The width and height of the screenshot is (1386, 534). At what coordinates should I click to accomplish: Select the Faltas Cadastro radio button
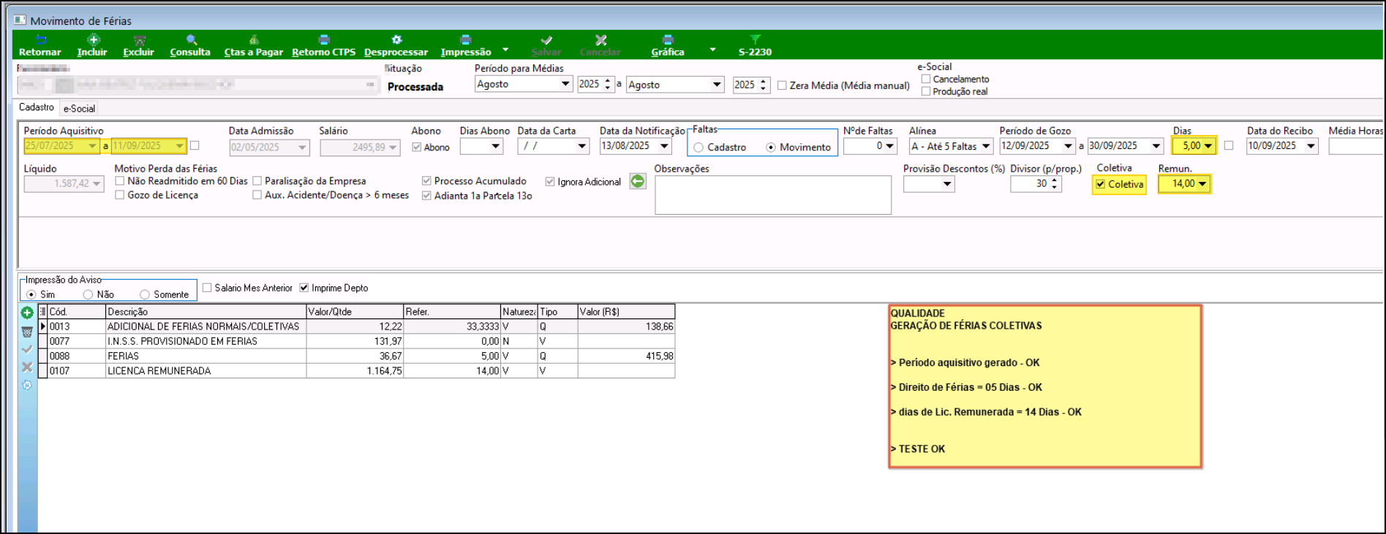coord(698,148)
